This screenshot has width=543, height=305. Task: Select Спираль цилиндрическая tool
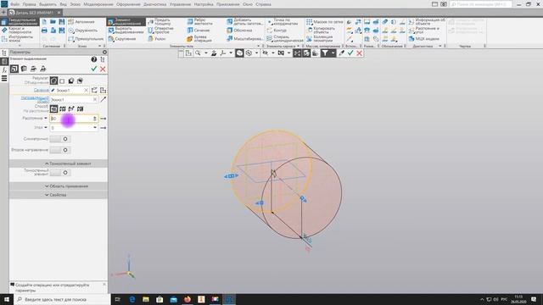[x=285, y=39]
